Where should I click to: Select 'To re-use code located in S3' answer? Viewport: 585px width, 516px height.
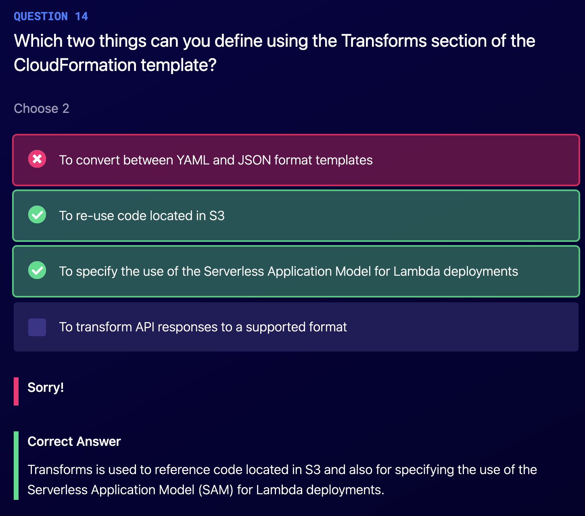[x=296, y=216]
